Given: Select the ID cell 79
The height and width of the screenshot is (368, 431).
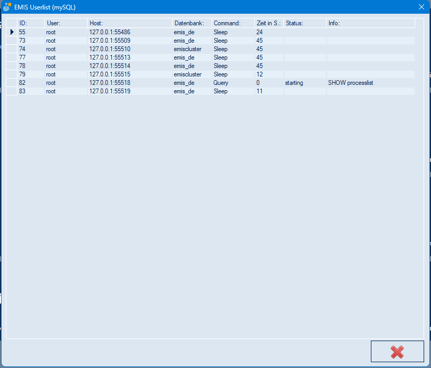Looking at the screenshot, I should [31, 74].
